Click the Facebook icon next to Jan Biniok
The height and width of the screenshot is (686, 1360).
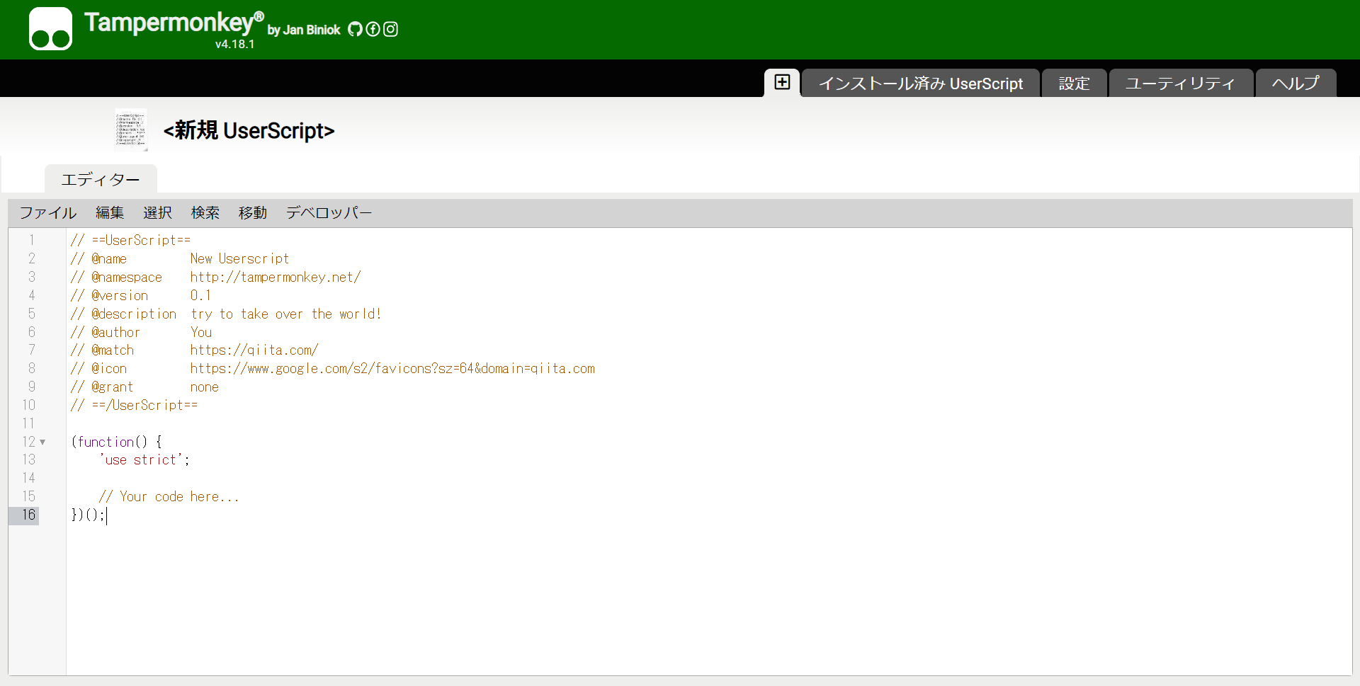pos(373,29)
